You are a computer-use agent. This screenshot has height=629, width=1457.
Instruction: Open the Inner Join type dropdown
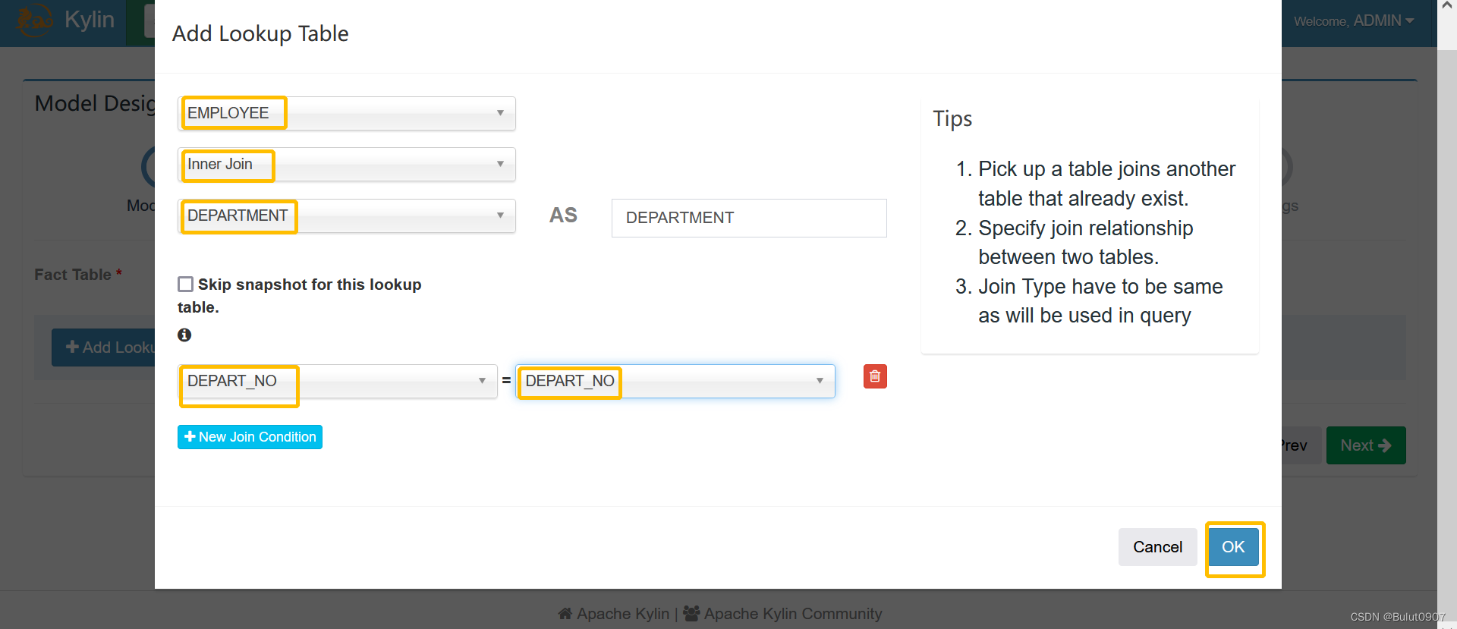[x=347, y=165]
